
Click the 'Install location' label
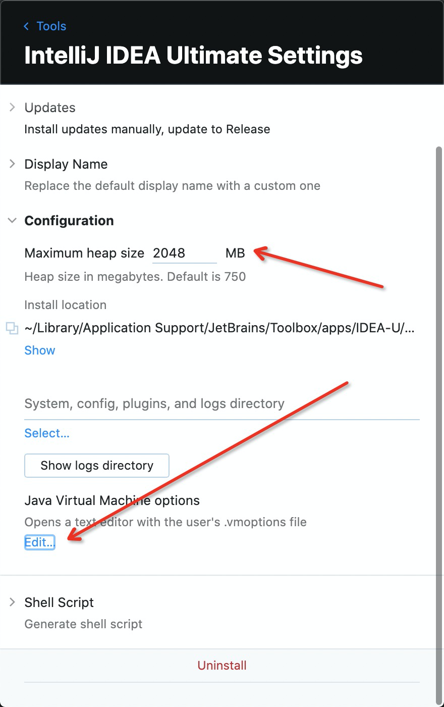click(66, 305)
